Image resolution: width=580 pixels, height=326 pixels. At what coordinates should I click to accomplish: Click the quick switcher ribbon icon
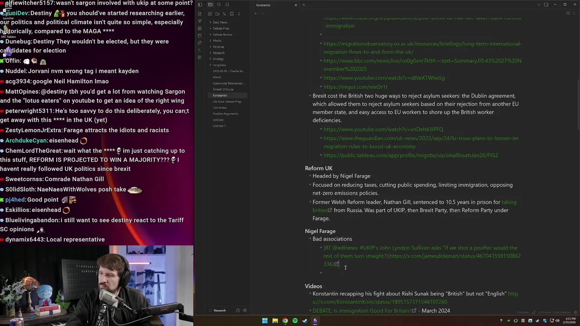point(200,14)
